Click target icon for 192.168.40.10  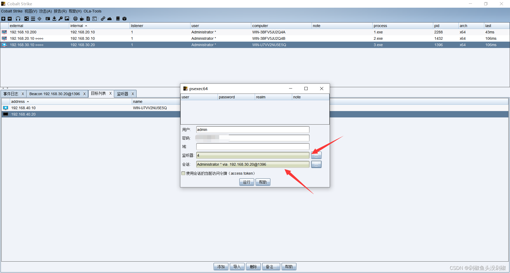[6, 108]
